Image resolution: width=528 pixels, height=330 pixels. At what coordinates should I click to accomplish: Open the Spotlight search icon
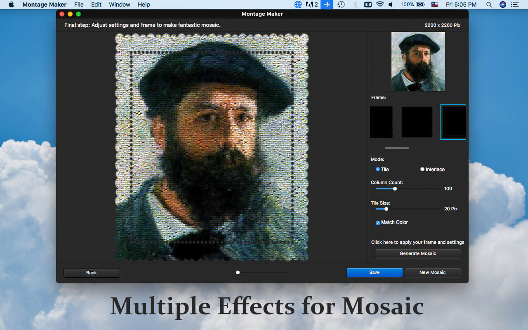pyautogui.click(x=489, y=5)
